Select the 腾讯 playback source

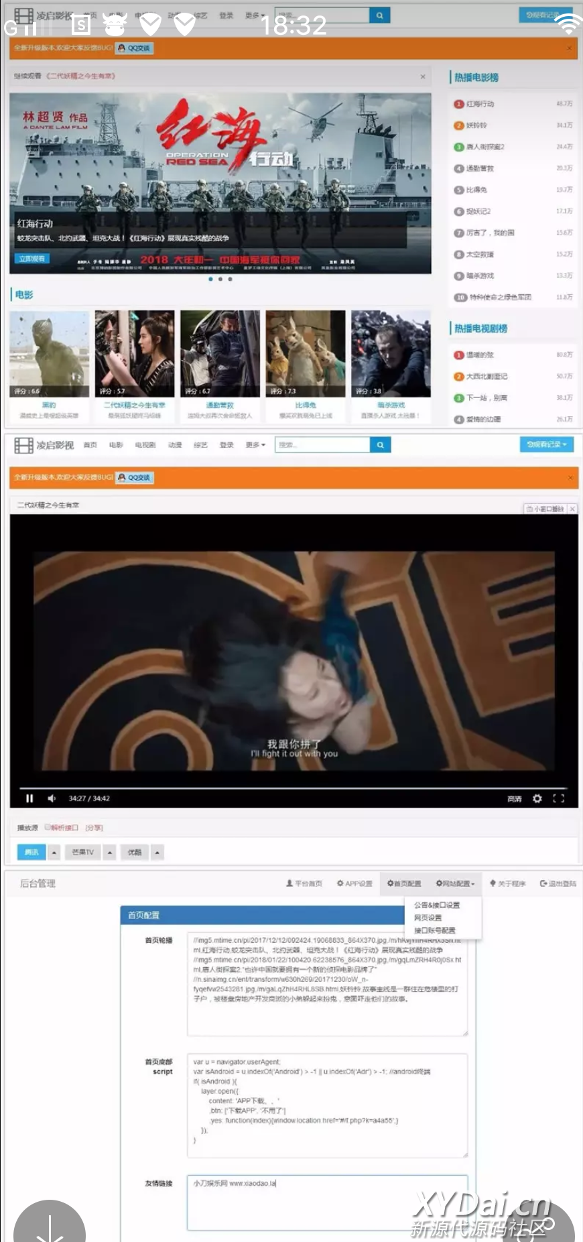point(31,853)
